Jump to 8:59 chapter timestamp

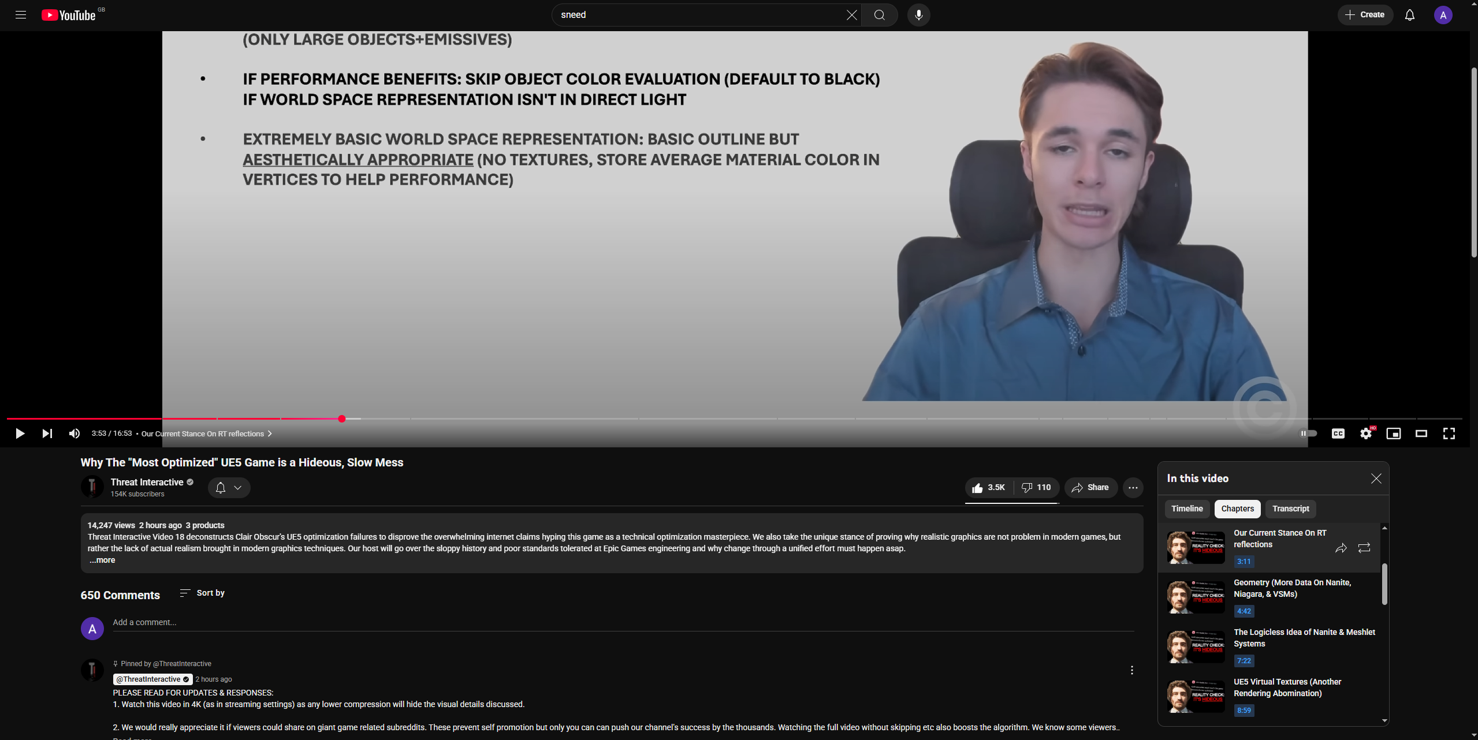[x=1244, y=711]
